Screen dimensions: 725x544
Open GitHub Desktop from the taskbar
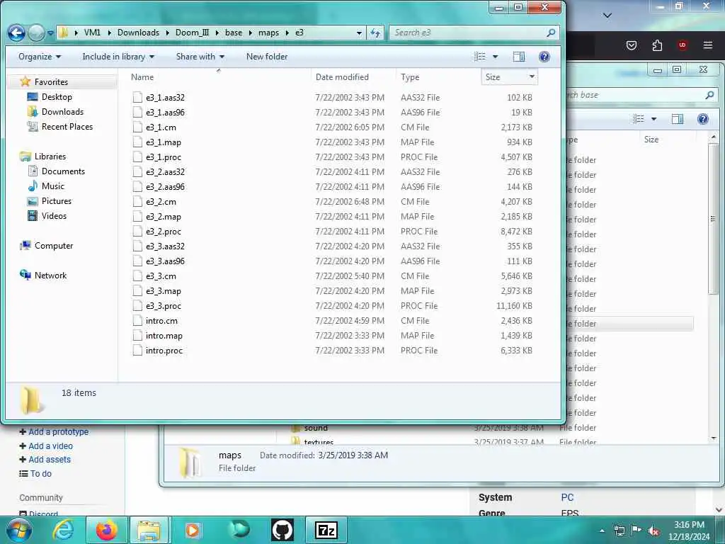point(282,530)
